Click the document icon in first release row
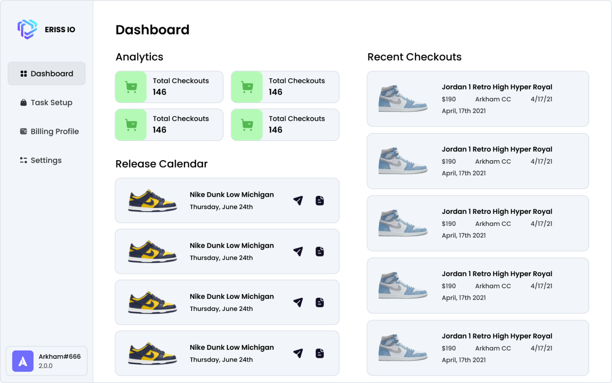This screenshot has width=612, height=383. (320, 200)
